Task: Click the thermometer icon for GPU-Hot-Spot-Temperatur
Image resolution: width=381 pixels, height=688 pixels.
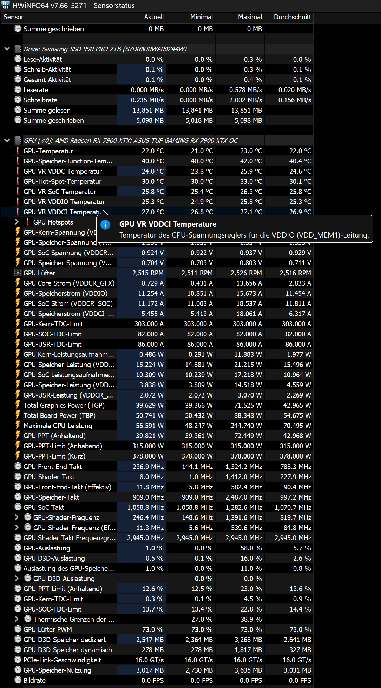Action: click(18, 181)
